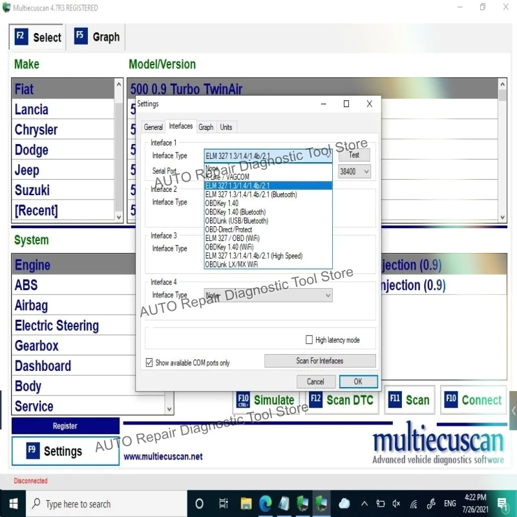Select Service in System list
This screenshot has width=517, height=517.
(x=89, y=406)
